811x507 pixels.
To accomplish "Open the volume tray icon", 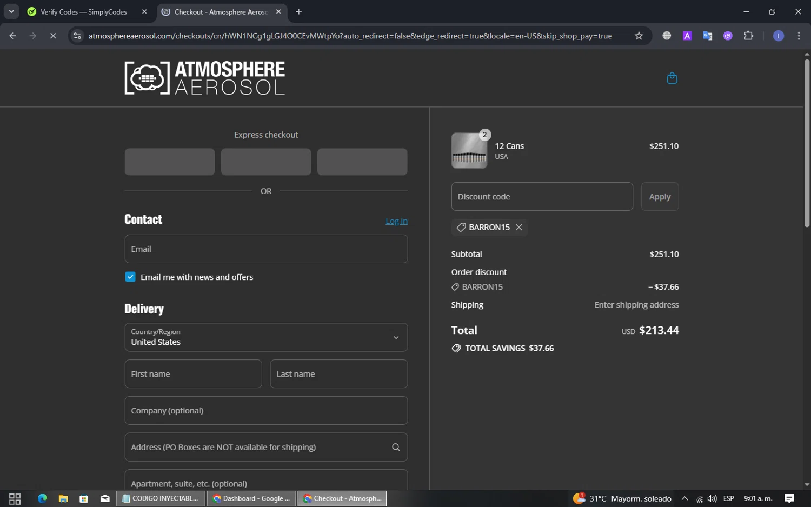I will click(712, 498).
